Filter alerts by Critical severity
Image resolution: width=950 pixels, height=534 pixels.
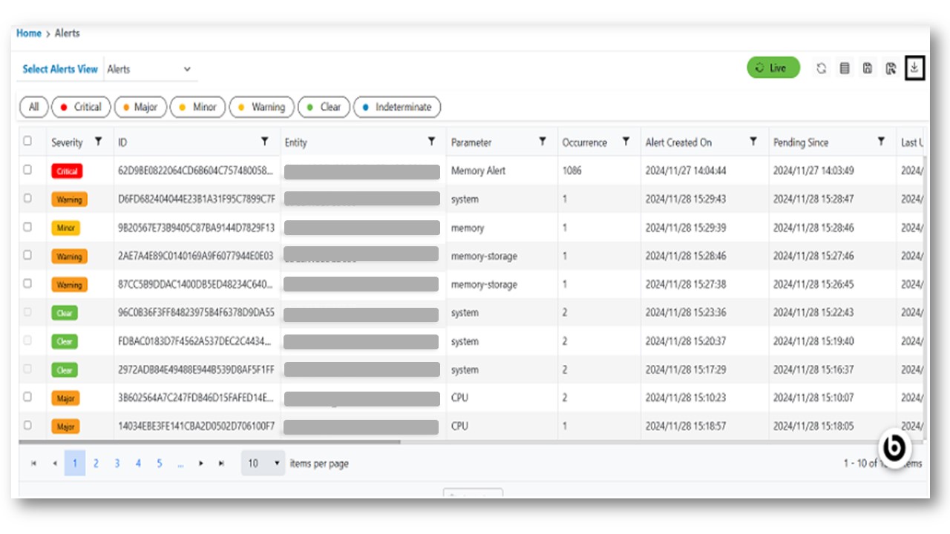point(81,107)
